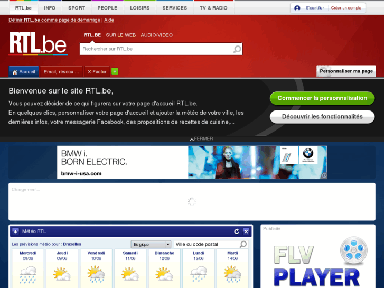Click the Aide link
384x288 pixels.
click(x=109, y=20)
